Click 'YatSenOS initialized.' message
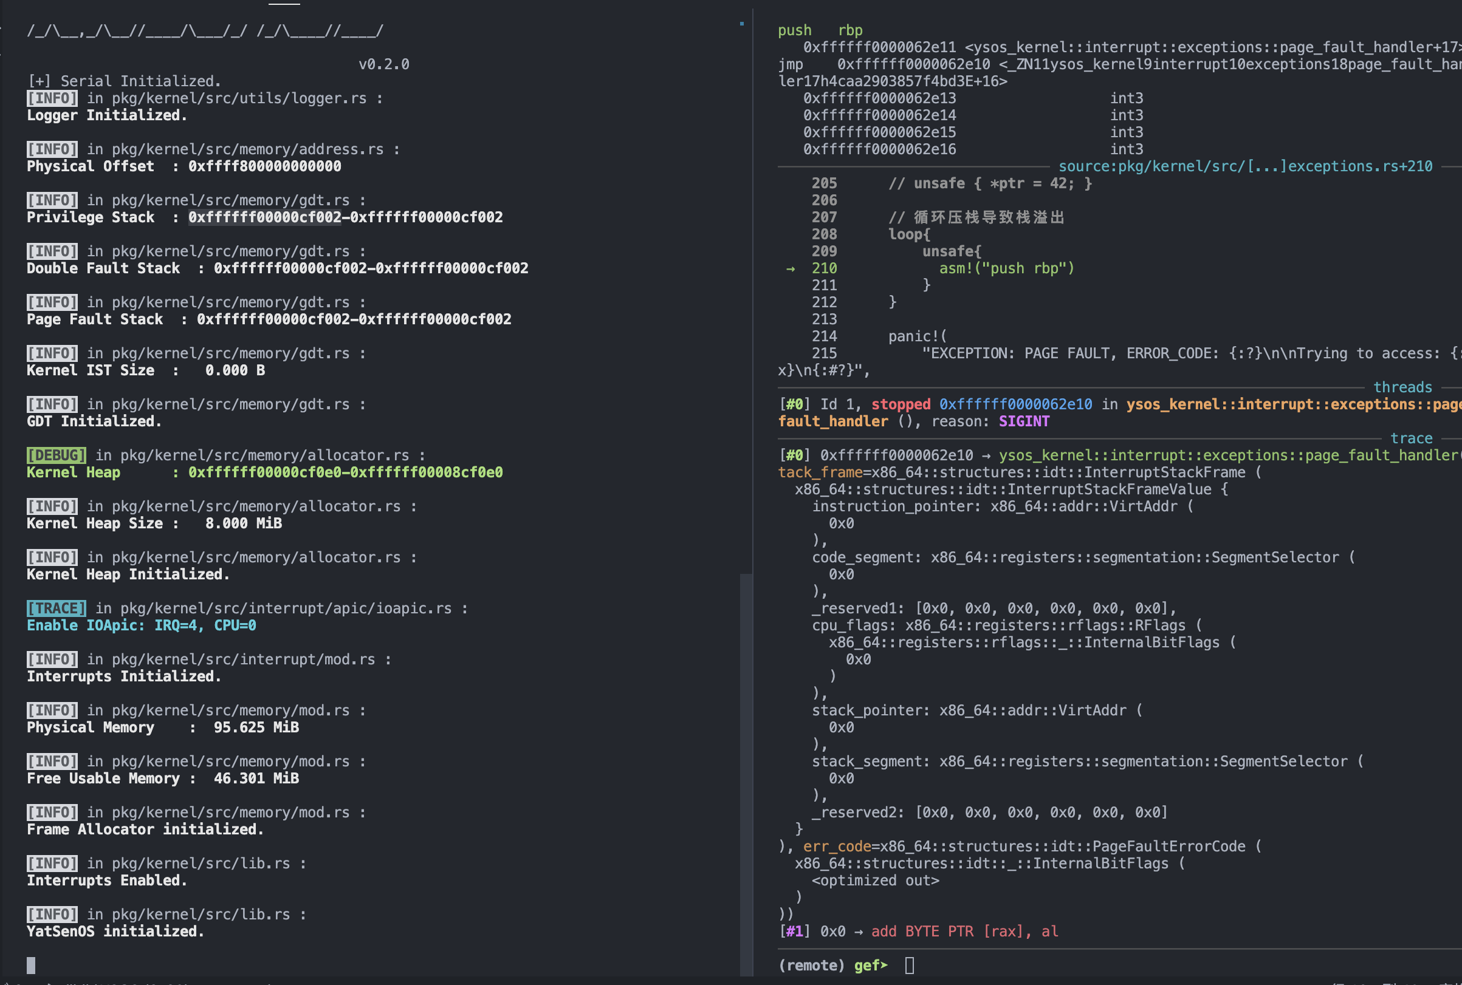The image size is (1462, 985). 115,931
